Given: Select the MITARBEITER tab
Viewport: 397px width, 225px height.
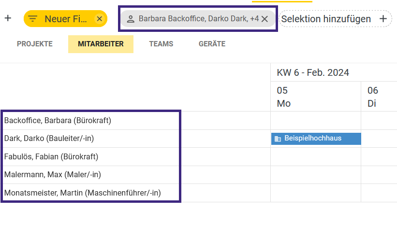Looking at the screenshot, I should 101,44.
